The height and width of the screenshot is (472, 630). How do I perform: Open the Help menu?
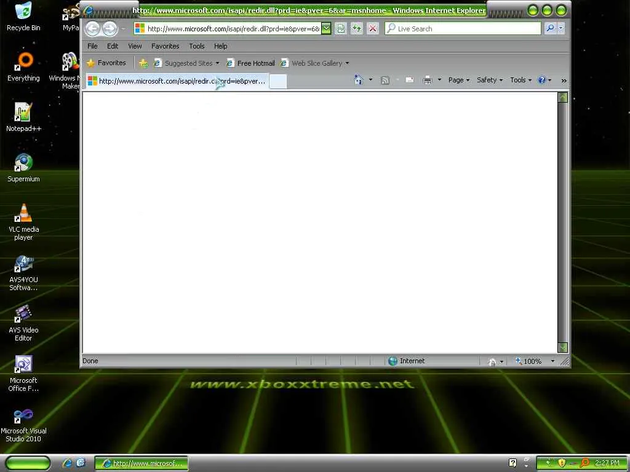click(221, 46)
